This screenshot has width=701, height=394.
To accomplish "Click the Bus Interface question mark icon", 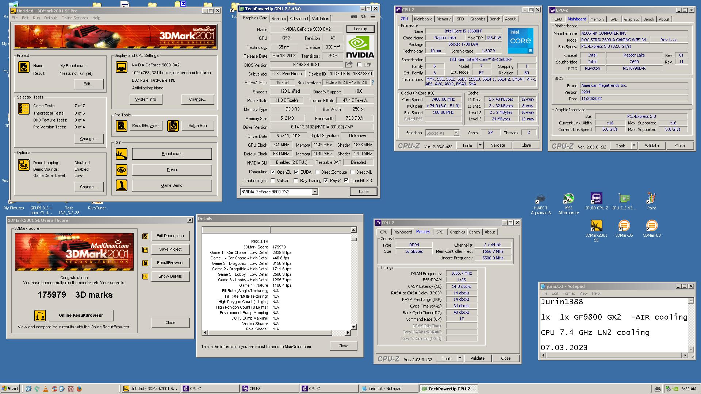I will (x=373, y=83).
